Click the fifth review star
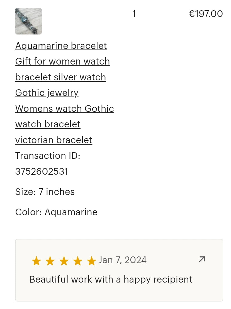Image resolution: width=231 pixels, height=309 pixels. 91,261
